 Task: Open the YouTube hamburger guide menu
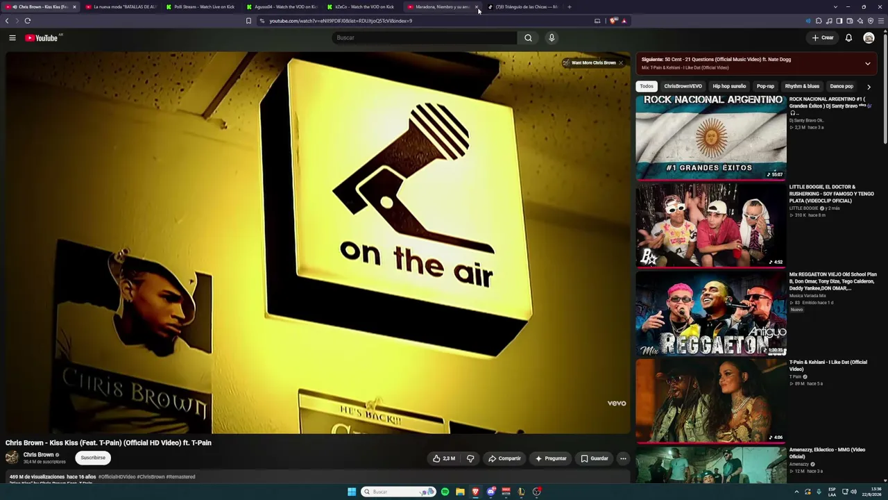click(x=12, y=37)
